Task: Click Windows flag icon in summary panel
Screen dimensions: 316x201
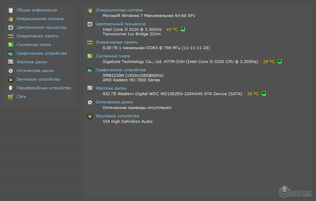Action: (x=90, y=10)
